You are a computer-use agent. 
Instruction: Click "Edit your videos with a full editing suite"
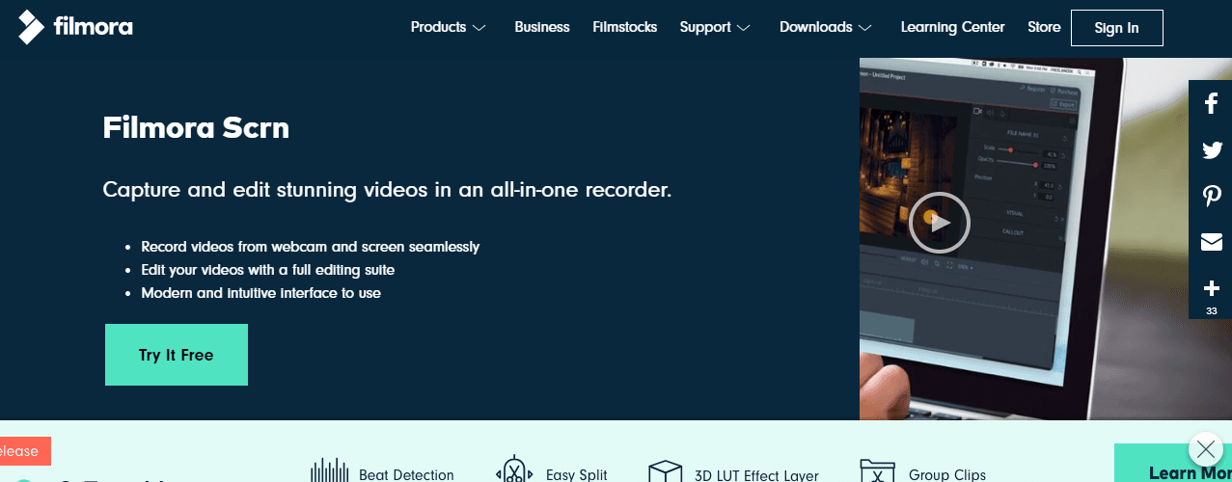click(x=268, y=270)
